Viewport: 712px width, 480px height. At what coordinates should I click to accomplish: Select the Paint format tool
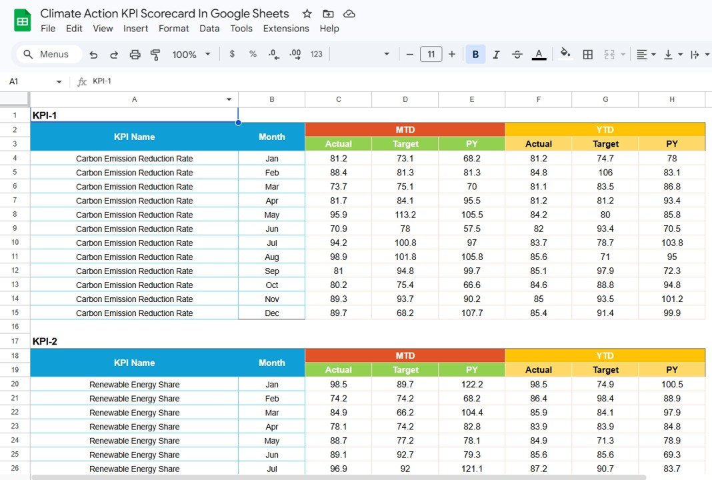tap(155, 54)
